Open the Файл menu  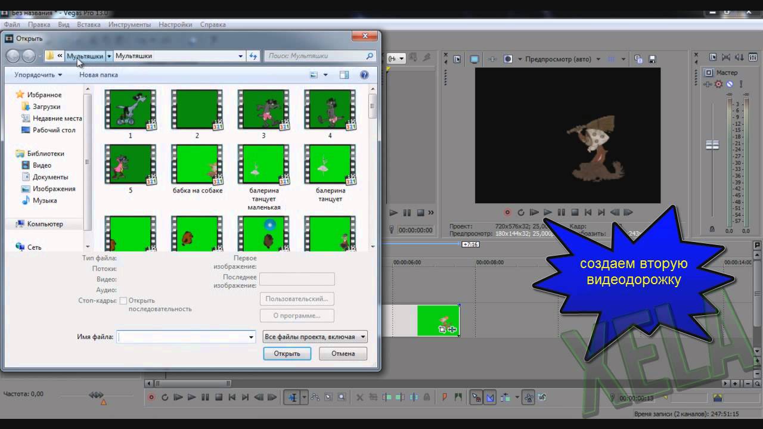[12, 24]
